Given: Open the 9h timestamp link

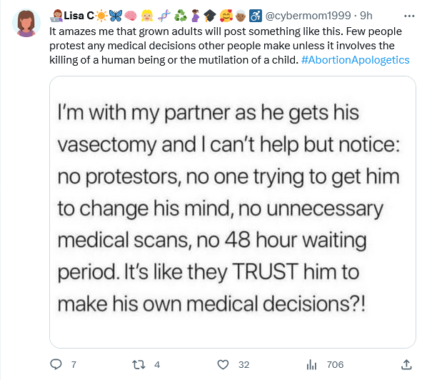Looking at the screenshot, I should tap(366, 16).
